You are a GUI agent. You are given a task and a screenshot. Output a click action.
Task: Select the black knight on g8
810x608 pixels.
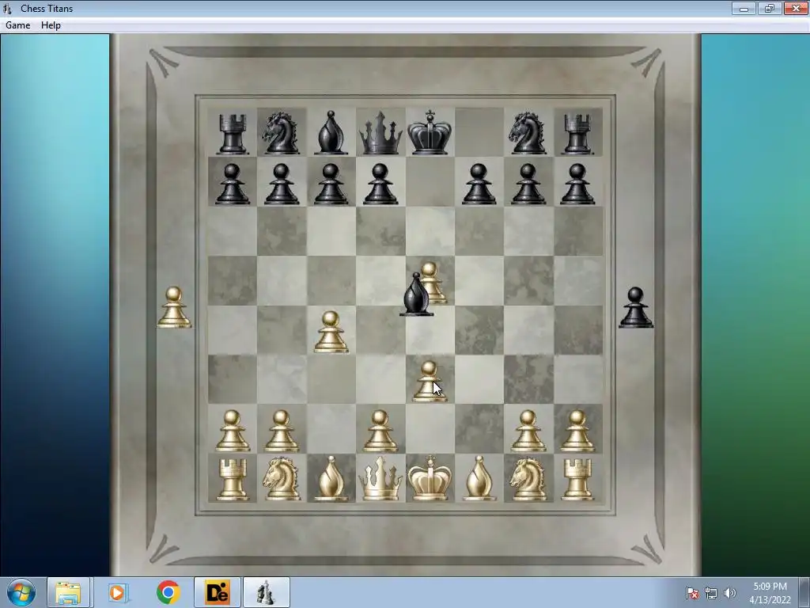[528, 133]
